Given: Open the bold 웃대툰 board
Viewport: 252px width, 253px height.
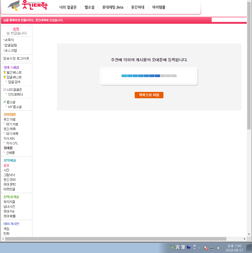Looking at the screenshot, I should tap(8, 148).
